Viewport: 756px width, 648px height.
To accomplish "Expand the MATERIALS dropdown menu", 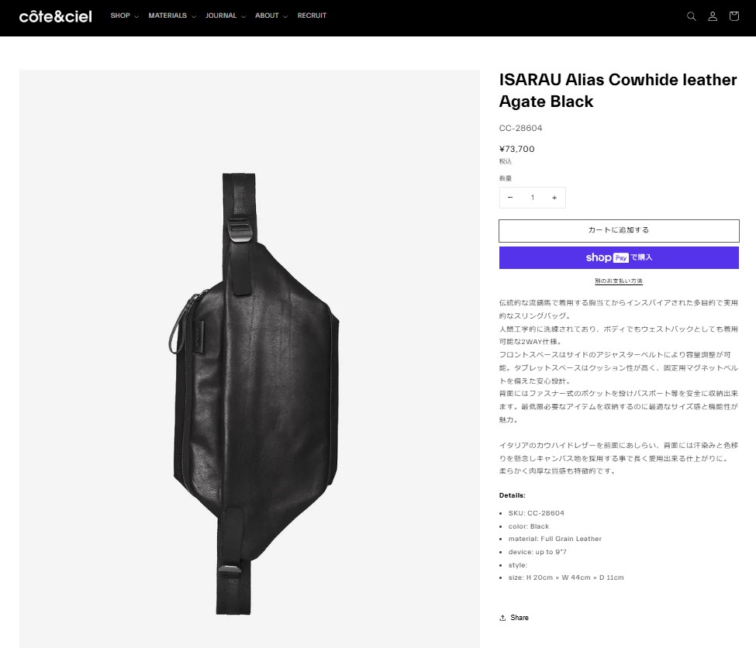I will coord(171,16).
